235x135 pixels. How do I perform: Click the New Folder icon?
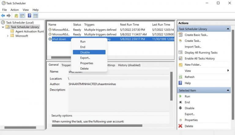(181, 65)
